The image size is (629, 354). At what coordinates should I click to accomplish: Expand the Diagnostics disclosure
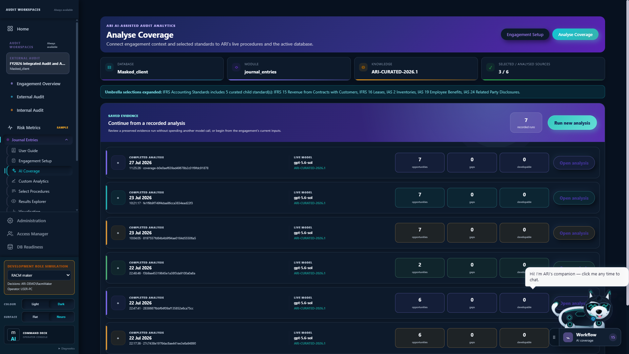pyautogui.click(x=67, y=348)
